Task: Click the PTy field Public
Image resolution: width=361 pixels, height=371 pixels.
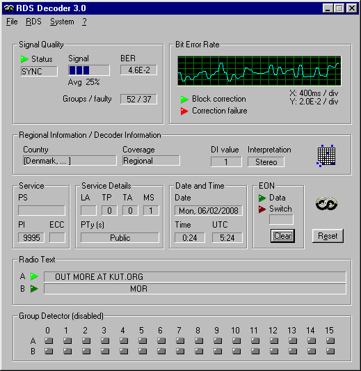Action: [120, 237]
